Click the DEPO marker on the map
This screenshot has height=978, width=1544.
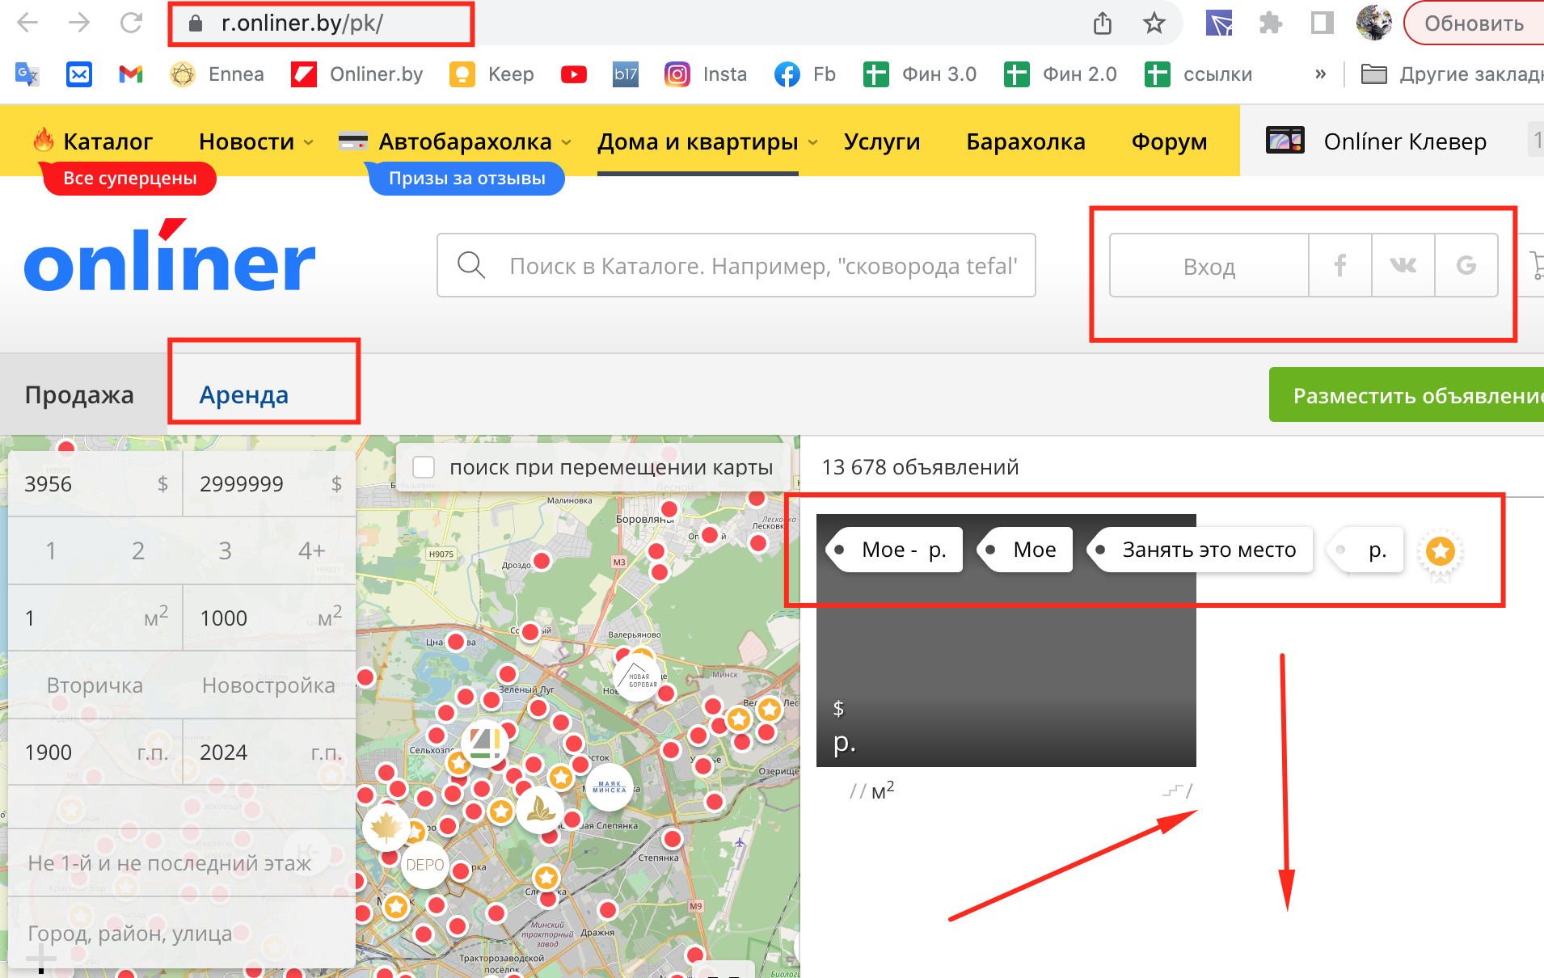[x=425, y=865]
